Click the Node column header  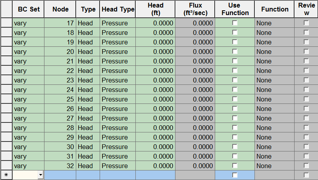tap(60, 9)
